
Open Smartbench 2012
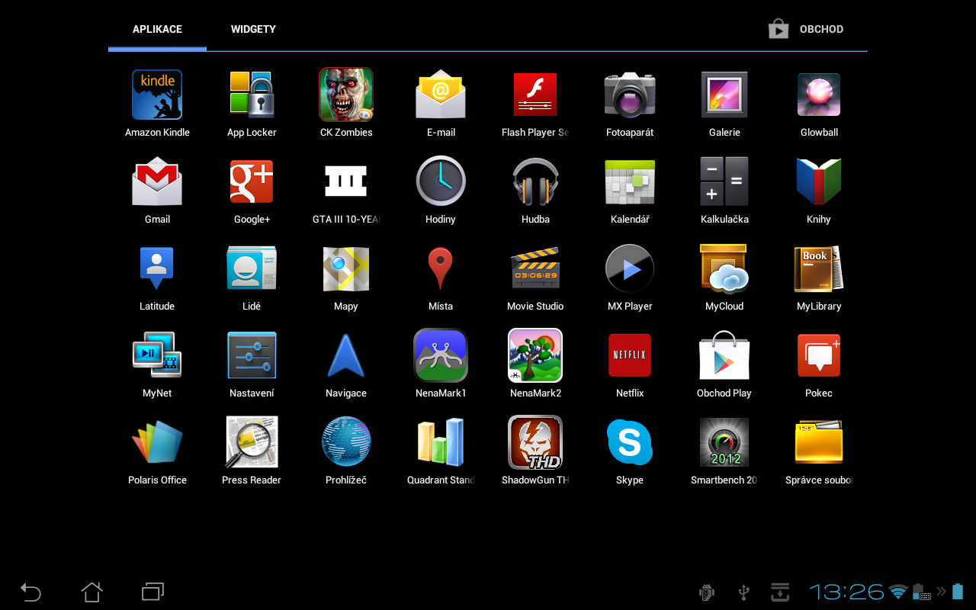click(x=724, y=442)
